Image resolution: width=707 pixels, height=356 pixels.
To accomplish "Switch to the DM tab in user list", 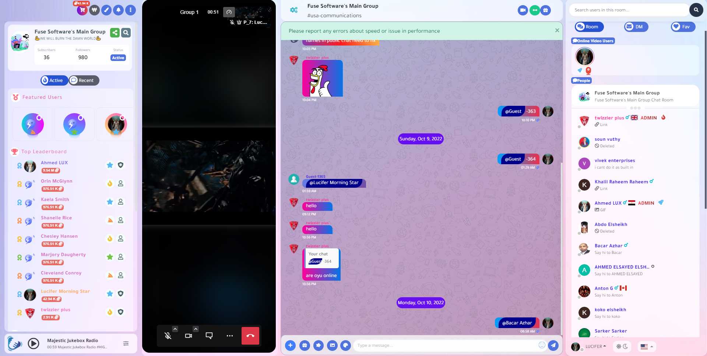I will pos(636,26).
